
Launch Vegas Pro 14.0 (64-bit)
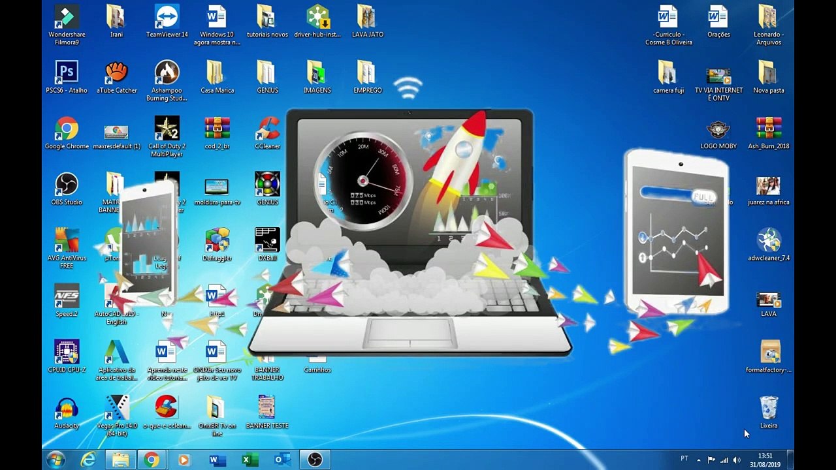coord(116,416)
